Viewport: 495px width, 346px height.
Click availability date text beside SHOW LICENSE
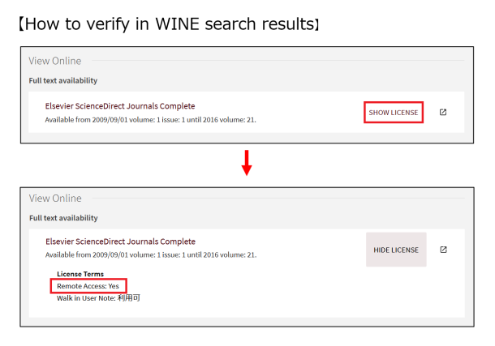click(x=150, y=120)
